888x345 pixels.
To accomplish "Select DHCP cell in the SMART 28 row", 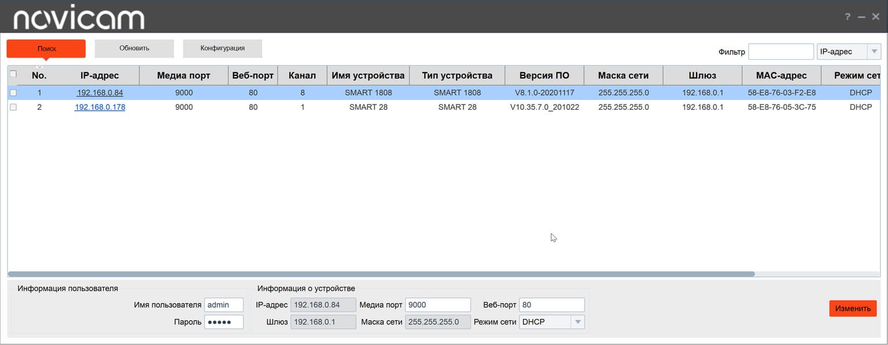I will [860, 107].
